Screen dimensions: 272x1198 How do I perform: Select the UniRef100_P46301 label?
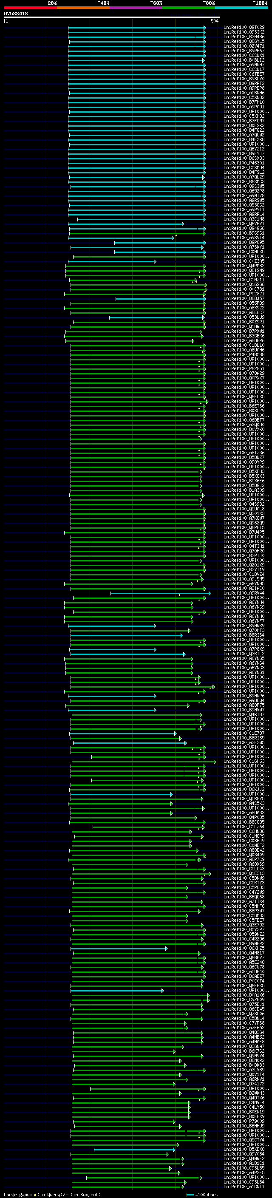(x=244, y=163)
